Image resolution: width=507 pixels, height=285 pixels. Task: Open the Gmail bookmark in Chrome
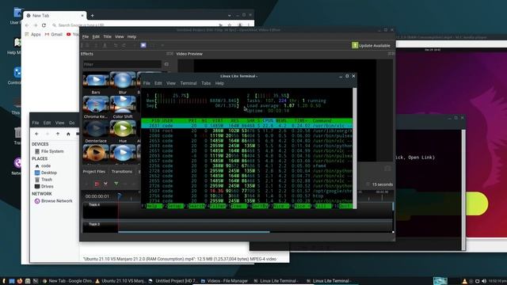pos(54,34)
